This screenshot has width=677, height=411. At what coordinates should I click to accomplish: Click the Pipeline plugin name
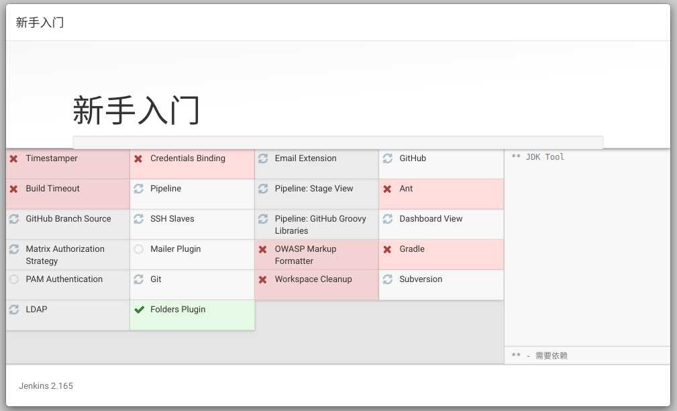click(166, 189)
